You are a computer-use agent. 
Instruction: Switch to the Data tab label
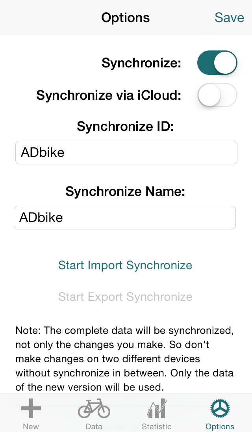pos(94,426)
